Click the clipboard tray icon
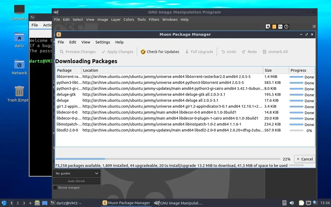 click(x=302, y=203)
